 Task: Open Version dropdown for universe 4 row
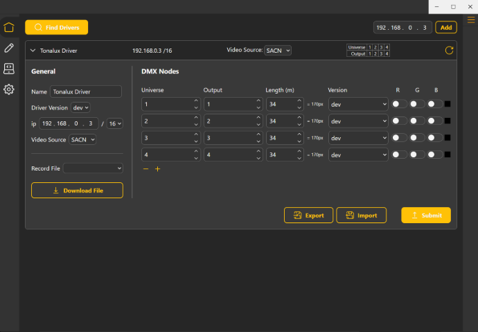coord(358,155)
